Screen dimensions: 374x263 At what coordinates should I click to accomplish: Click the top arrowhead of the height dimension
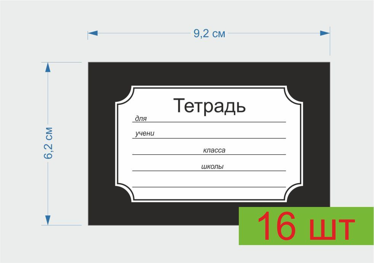[48, 67]
